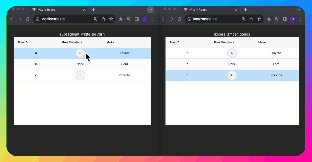The height and width of the screenshot is (162, 312).
Task: Expand the tab search chevron in the right window
Action: (x=298, y=10)
